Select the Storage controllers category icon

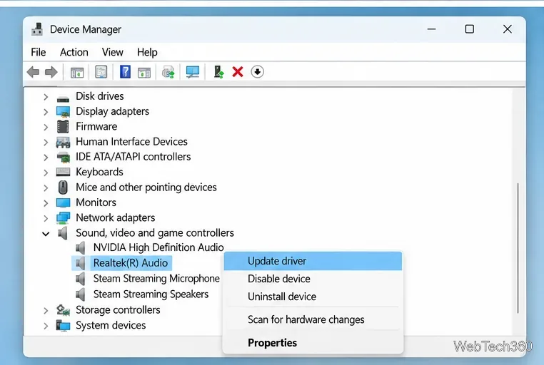pos(63,310)
